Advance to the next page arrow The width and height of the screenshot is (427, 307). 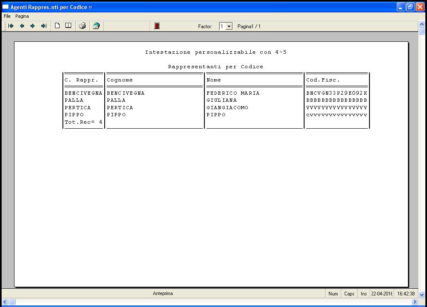point(33,26)
